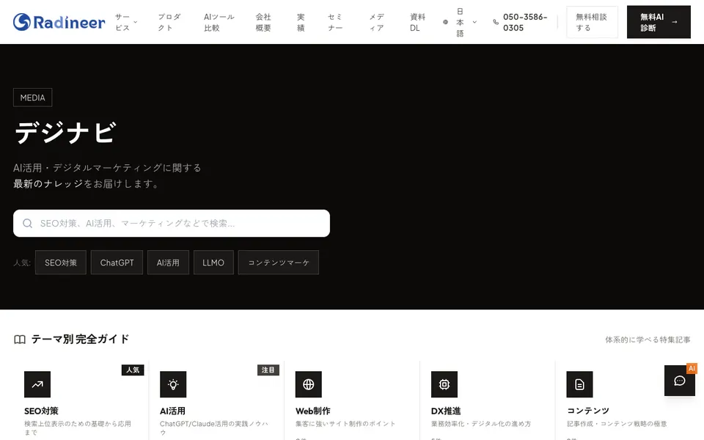Screen dimensions: 704x440
Task: Click the デジナビ heading
Action: pyautogui.click(x=65, y=133)
